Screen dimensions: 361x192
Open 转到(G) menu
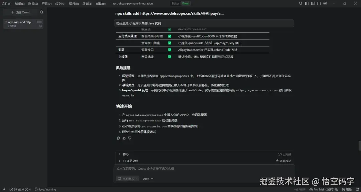(x=60, y=4)
